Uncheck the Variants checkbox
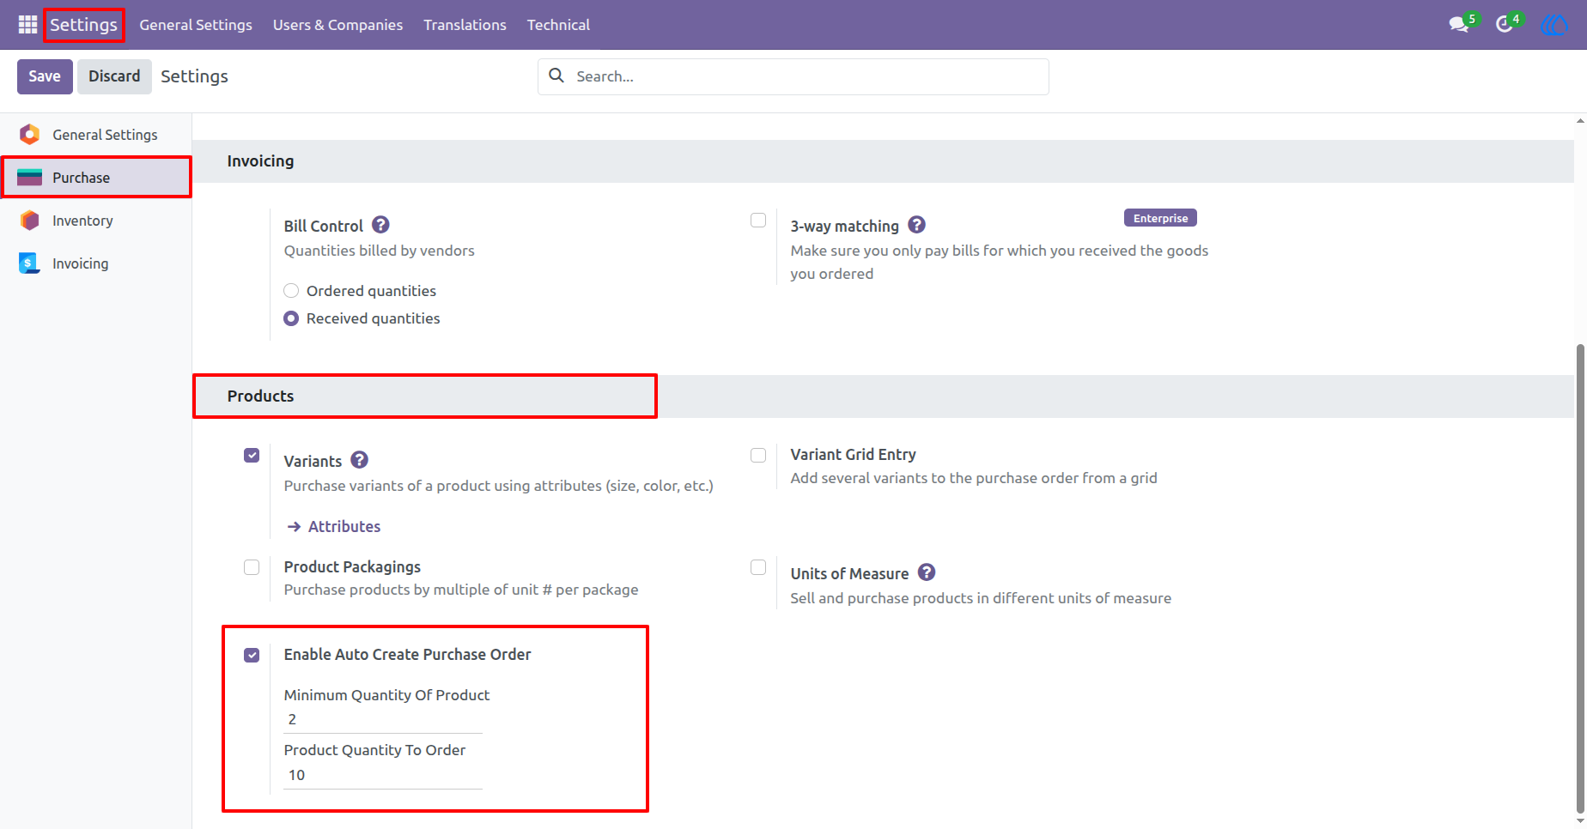Screen dimensions: 1587x829 click(x=252, y=456)
